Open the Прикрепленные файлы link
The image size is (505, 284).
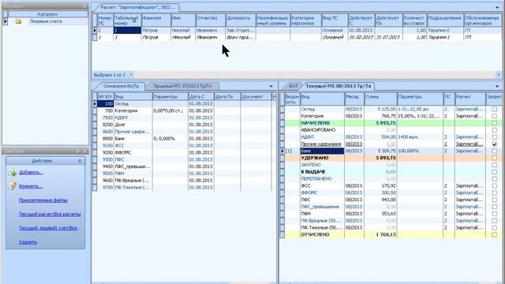(43, 200)
